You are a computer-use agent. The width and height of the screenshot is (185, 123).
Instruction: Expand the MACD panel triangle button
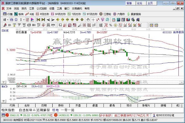(3, 101)
